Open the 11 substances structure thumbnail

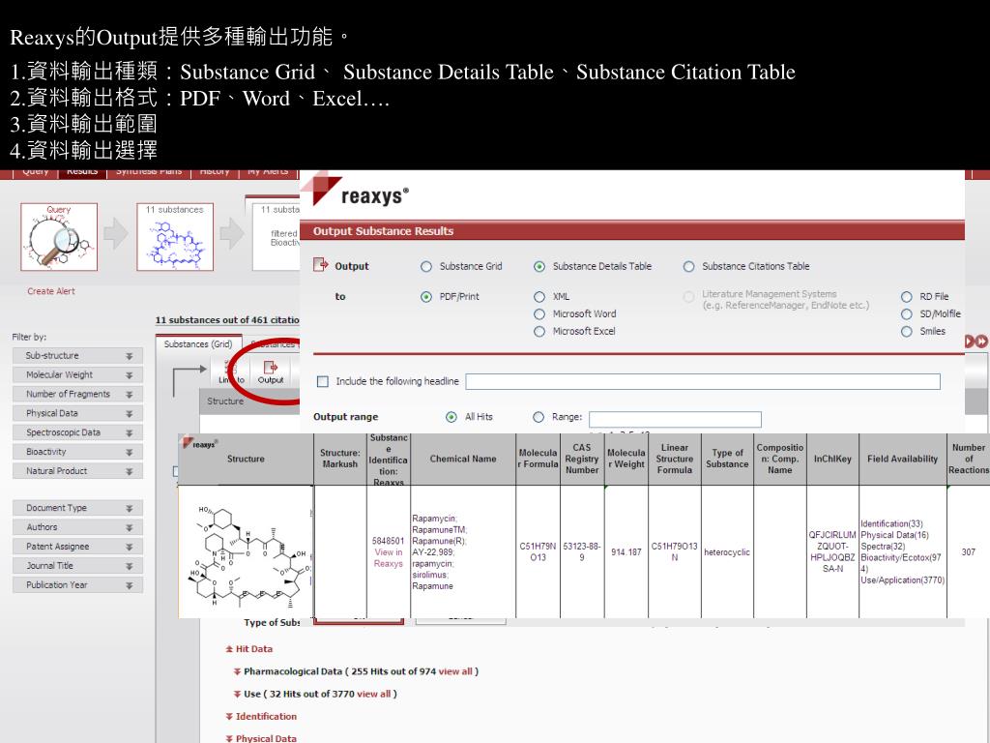click(x=175, y=237)
